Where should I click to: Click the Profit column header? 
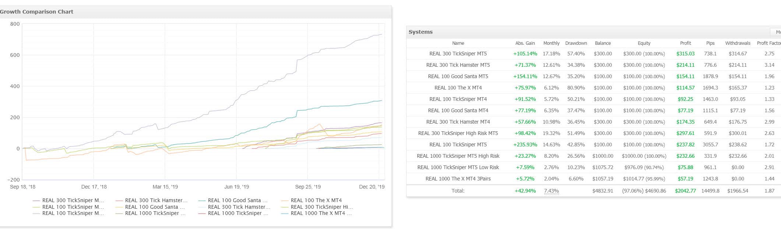(x=685, y=43)
